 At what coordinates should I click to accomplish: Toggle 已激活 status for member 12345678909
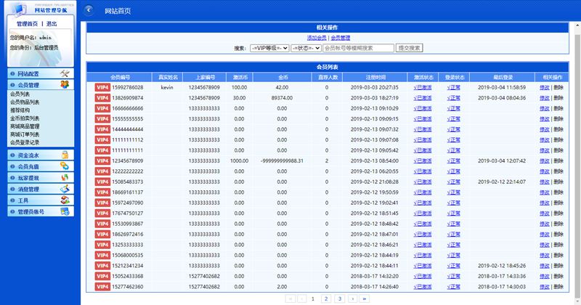pyautogui.click(x=422, y=160)
